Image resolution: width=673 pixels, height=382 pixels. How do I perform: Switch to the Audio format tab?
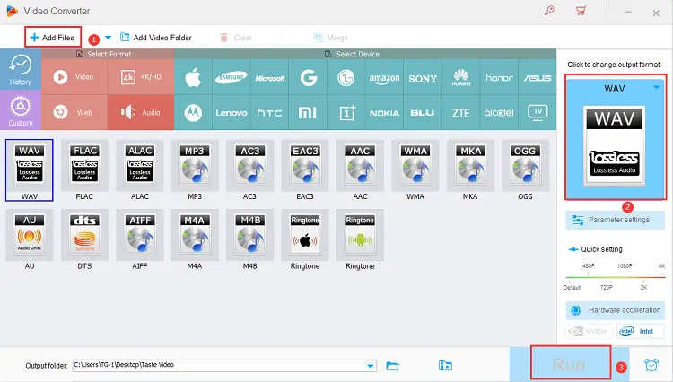pos(141,112)
